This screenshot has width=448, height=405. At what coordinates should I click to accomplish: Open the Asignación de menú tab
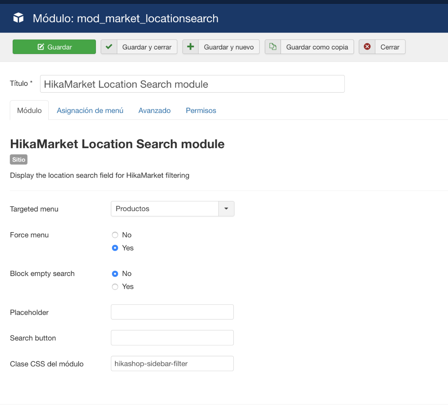point(90,110)
